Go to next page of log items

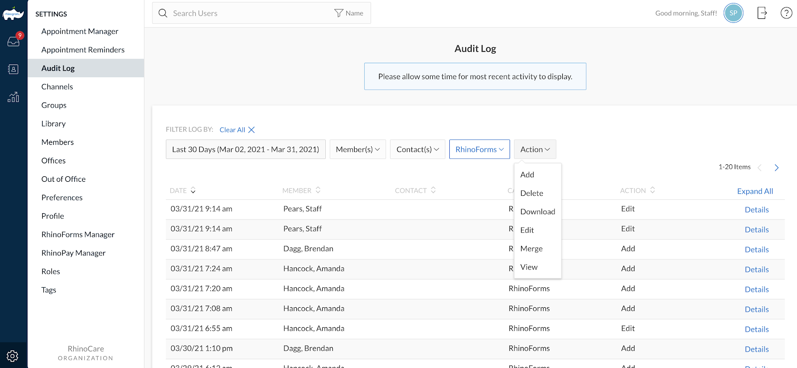tap(777, 168)
